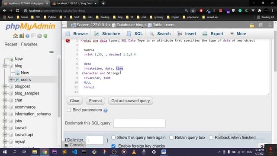The height and width of the screenshot is (156, 277).
Task: Collapse the blog database tree node
Action: [5, 66]
